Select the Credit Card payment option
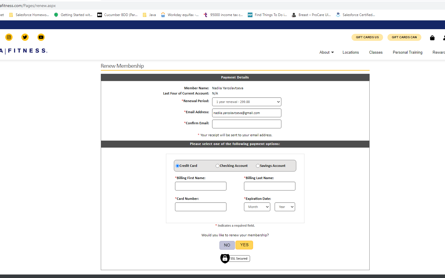 point(177,165)
